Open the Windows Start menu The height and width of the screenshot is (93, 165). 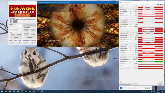click(2, 91)
